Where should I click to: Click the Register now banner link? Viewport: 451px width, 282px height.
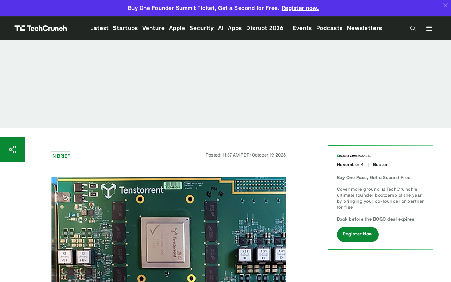point(300,8)
